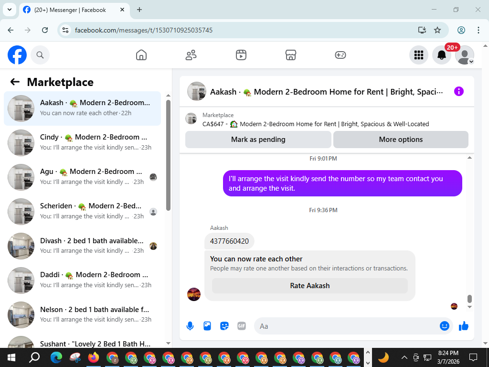Click the listing thumbnail in chat header
Screen dimensions: 489x367
click(197, 91)
